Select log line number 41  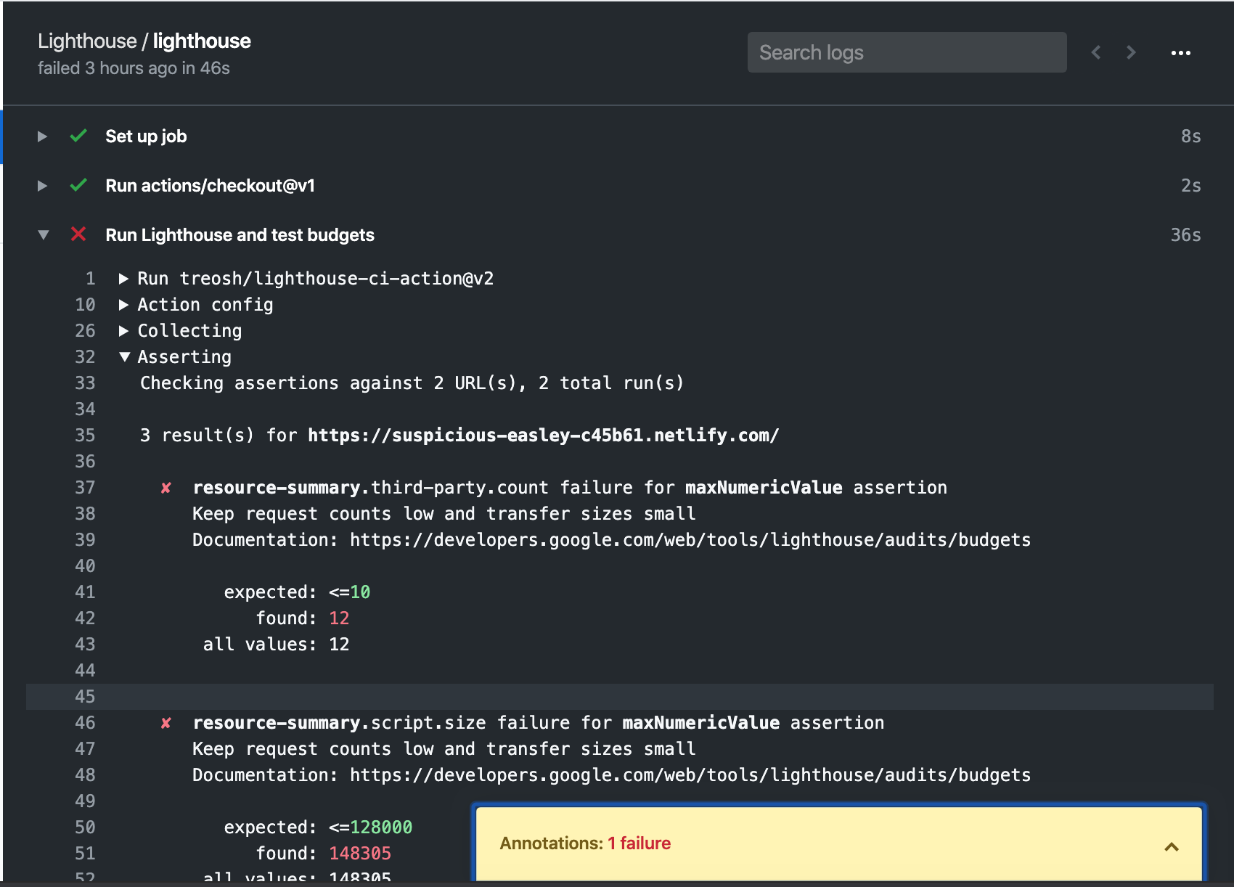tap(85, 592)
